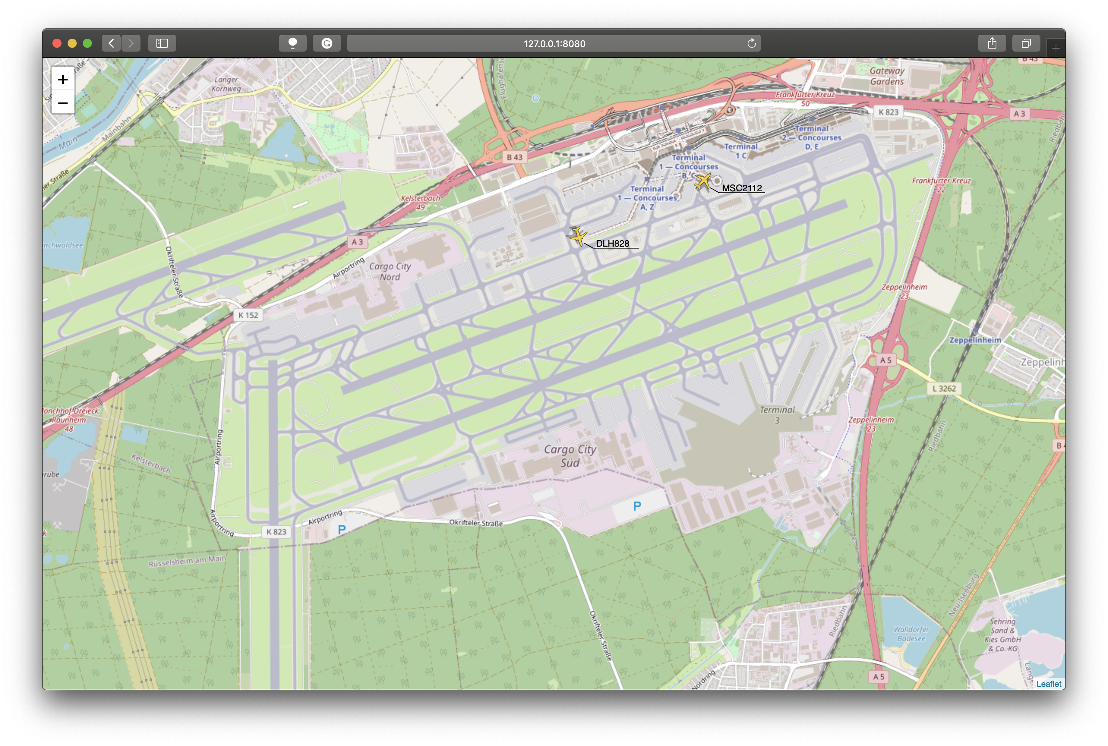Zoom in with the plus button
The width and height of the screenshot is (1108, 746).
click(x=63, y=79)
